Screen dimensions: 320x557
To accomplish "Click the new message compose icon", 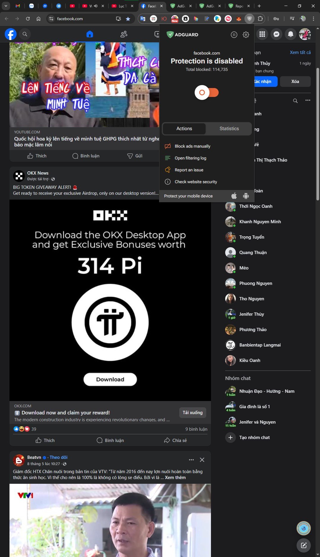I will (304, 545).
